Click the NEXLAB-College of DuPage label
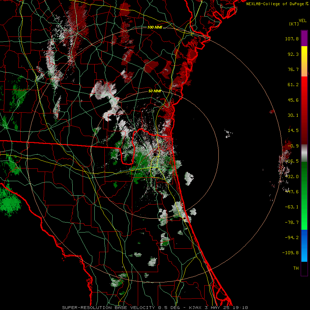This screenshot has height=310, width=310. coord(277,4)
